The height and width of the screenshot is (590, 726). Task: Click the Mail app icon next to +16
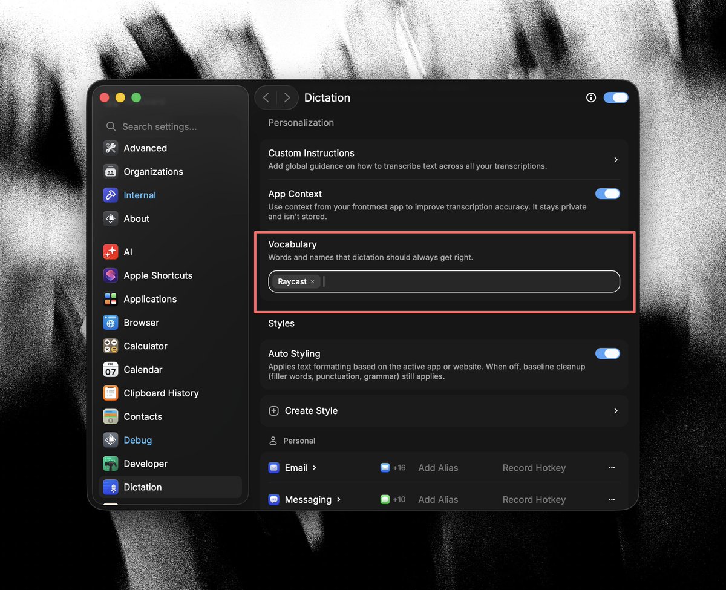tap(385, 468)
